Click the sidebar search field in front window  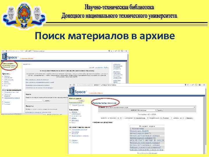(74, 101)
